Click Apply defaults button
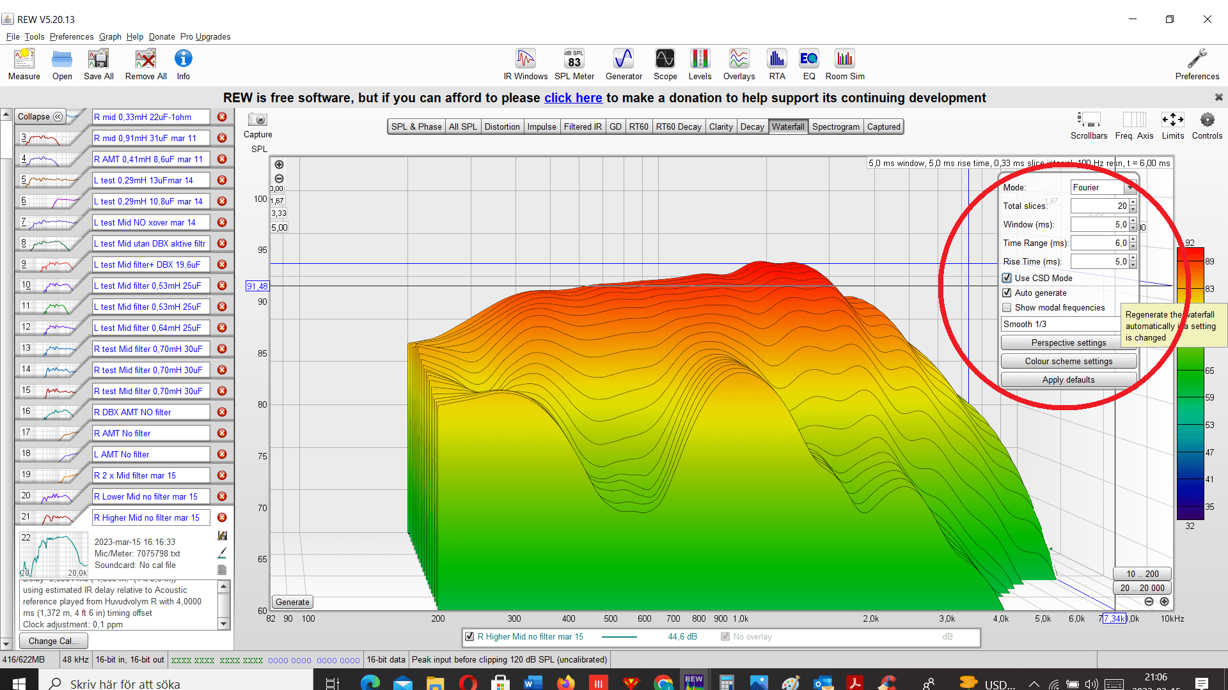 coord(1068,380)
